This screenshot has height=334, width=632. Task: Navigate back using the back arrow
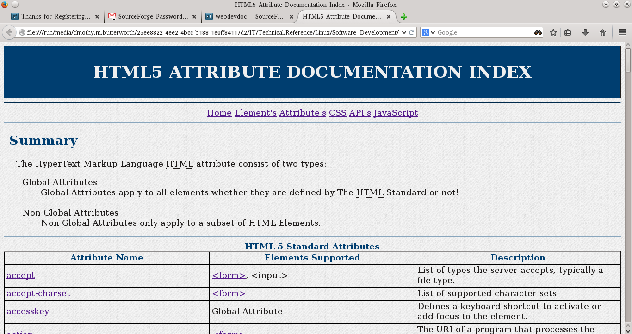coord(10,32)
